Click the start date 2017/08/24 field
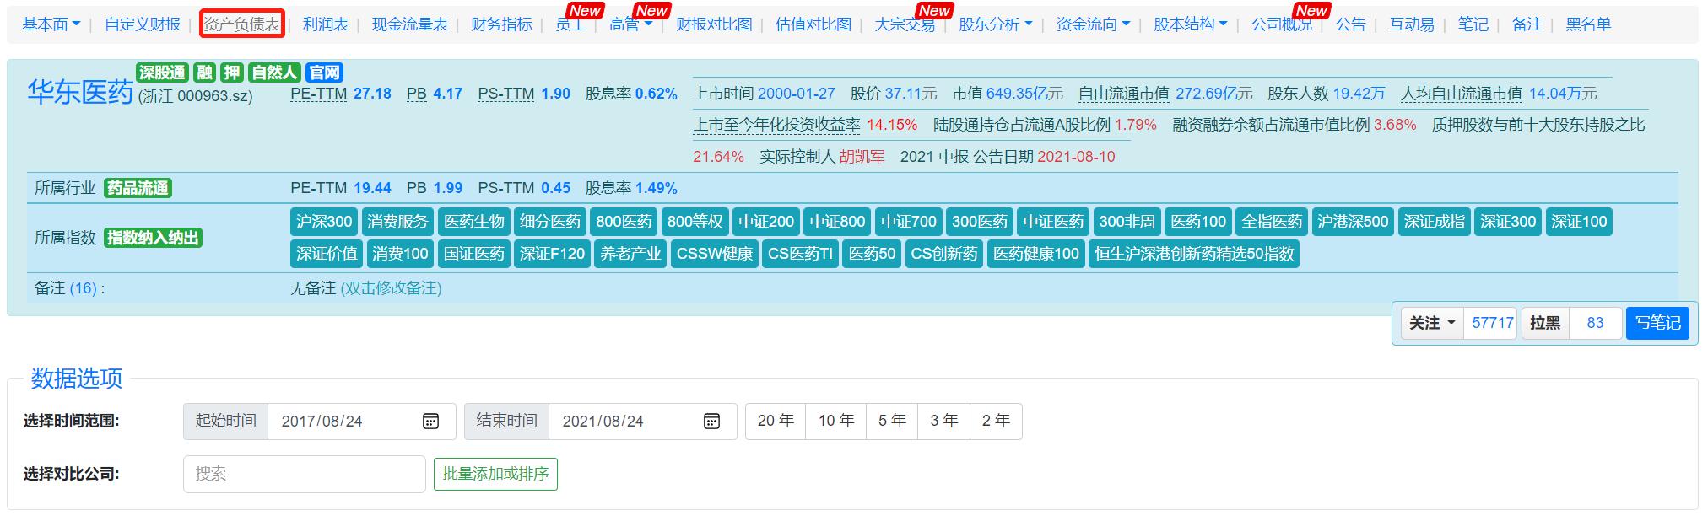 pyautogui.click(x=362, y=422)
